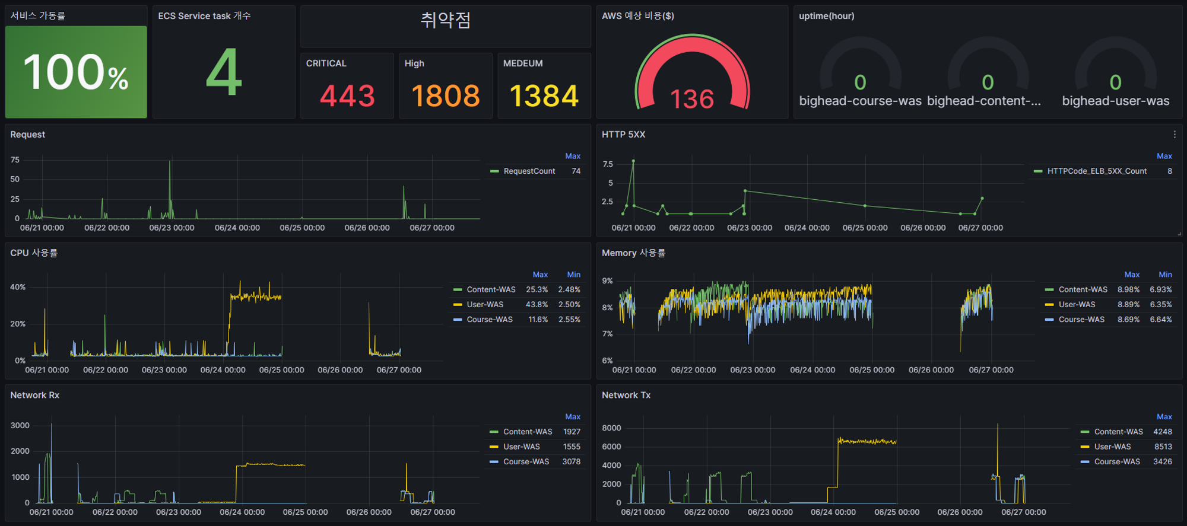Screen dimensions: 1187x526
Task: Sort Network Tx legend by Max header
Action: (1164, 417)
